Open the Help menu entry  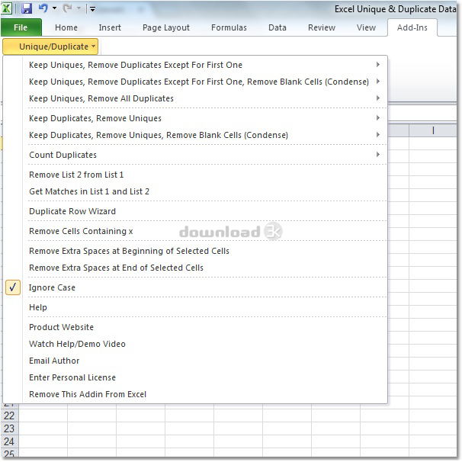coord(38,307)
